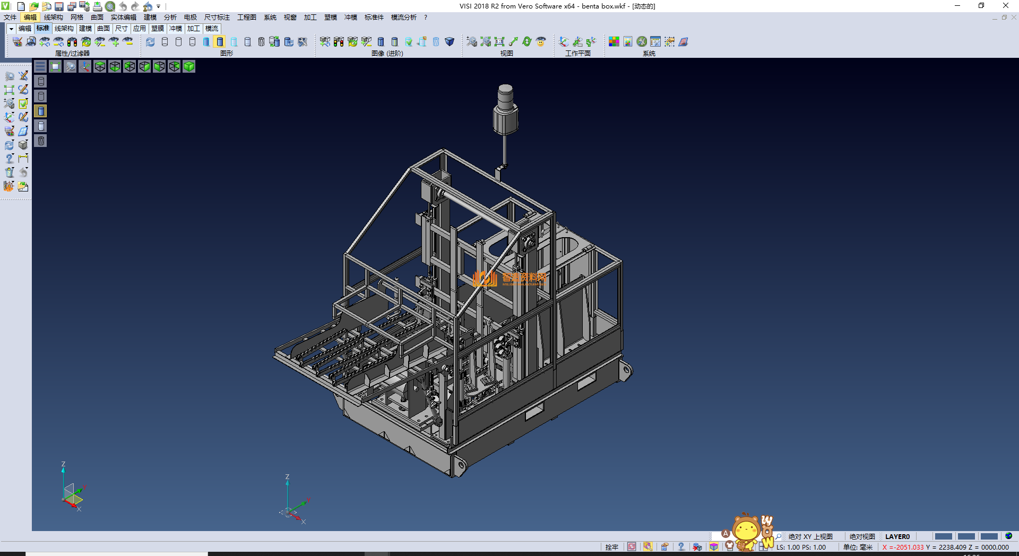Click the zoom magnifier icon in view bar
1019x556 pixels.
[70, 66]
